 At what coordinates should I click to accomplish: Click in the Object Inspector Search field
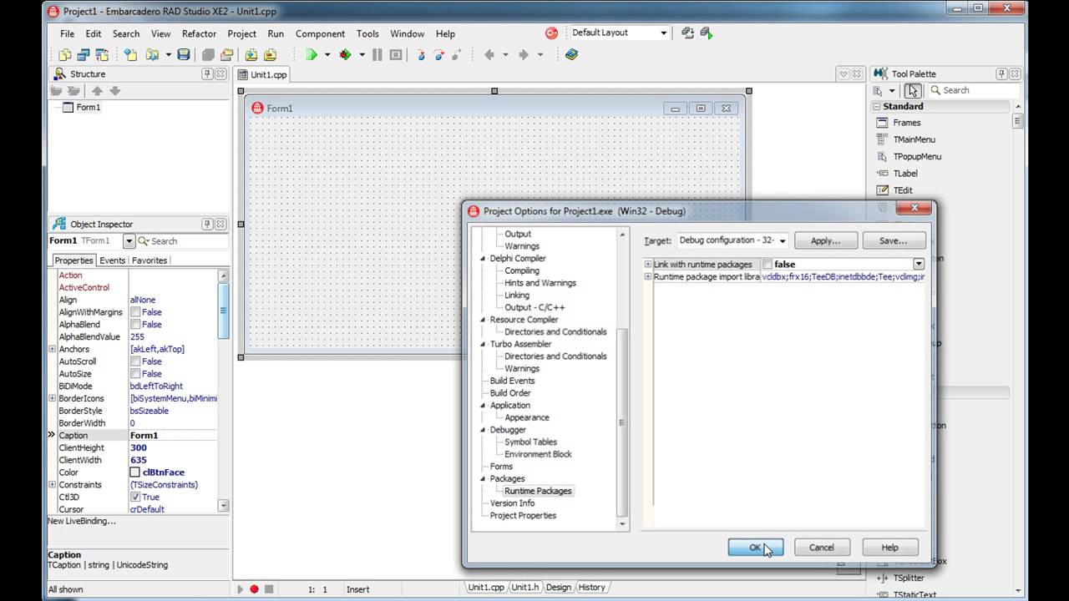pos(182,241)
